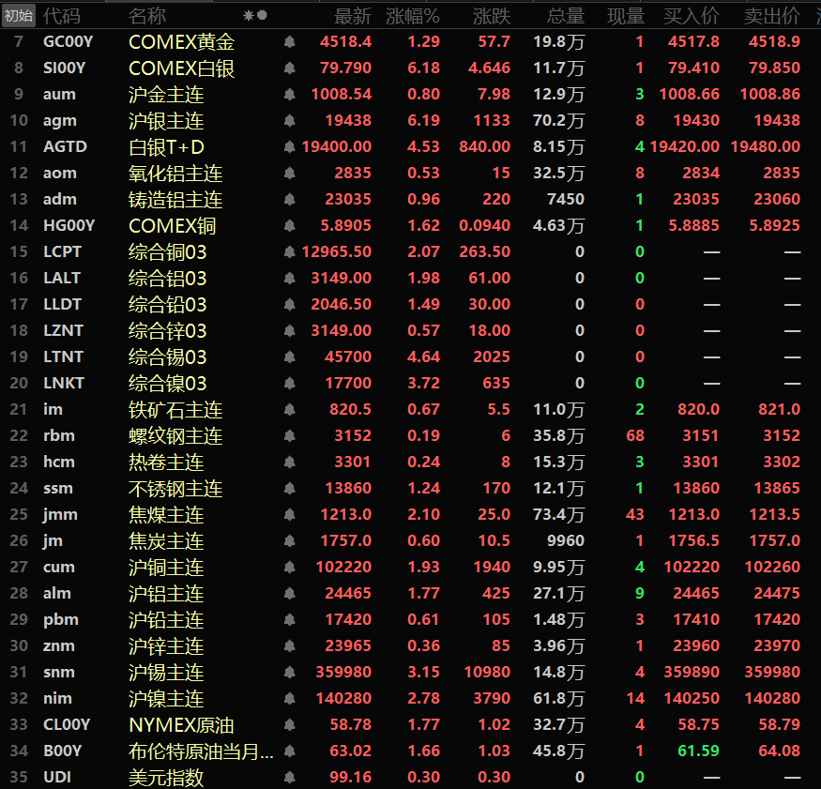Toggle the alert bell on 综合锡03
Screen dimensions: 821x789
pos(289,357)
